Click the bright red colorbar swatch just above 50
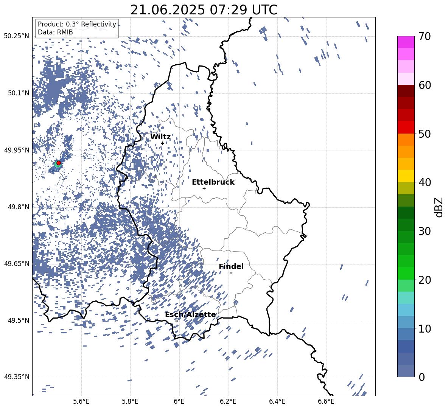 [x=406, y=128]
